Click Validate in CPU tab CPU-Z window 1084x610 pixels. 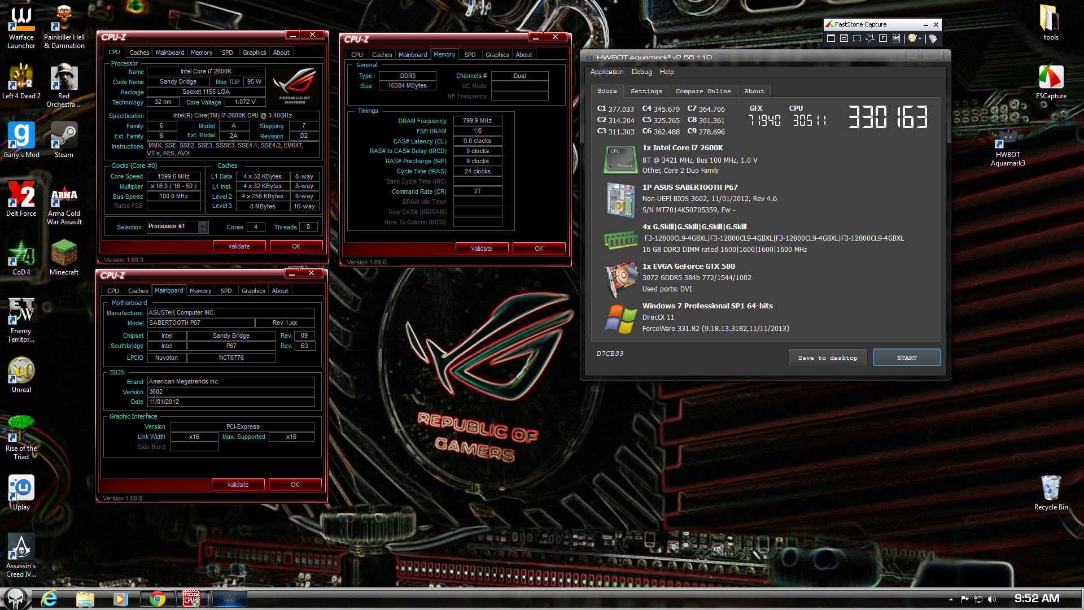tap(239, 246)
